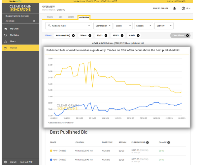198x165 pixels.
Task: Click the Clear Grain Exchange logo
Action: pyautogui.click(x=20, y=8)
